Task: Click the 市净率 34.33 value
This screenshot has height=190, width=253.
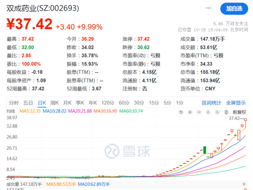Action: click(206, 64)
